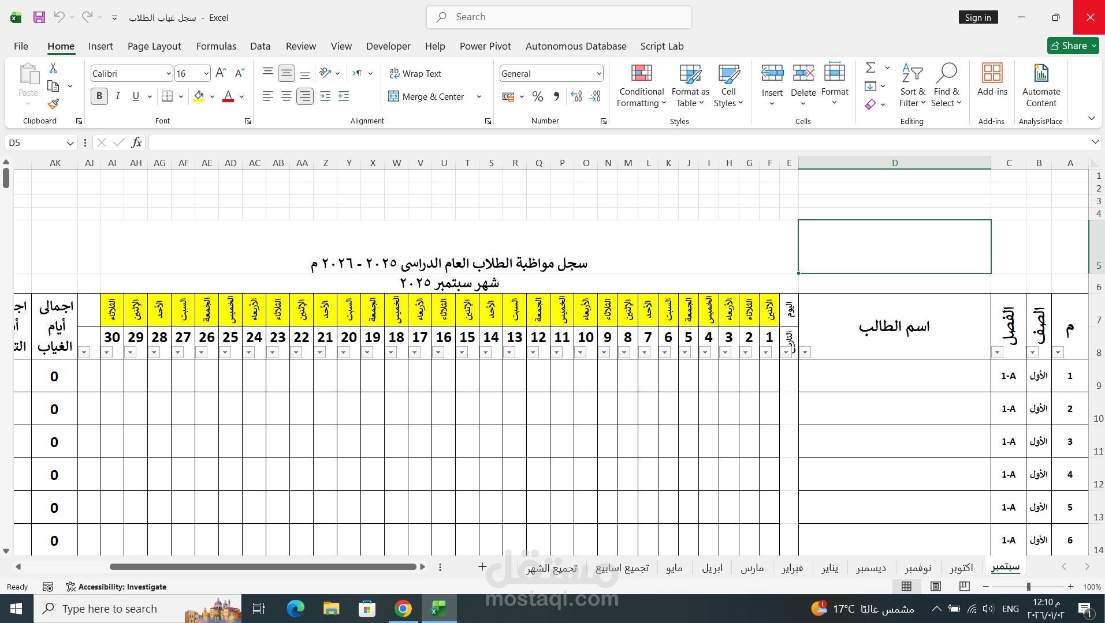Apply Comma Style format
Viewport: 1105px width, 623px height.
pyautogui.click(x=556, y=96)
